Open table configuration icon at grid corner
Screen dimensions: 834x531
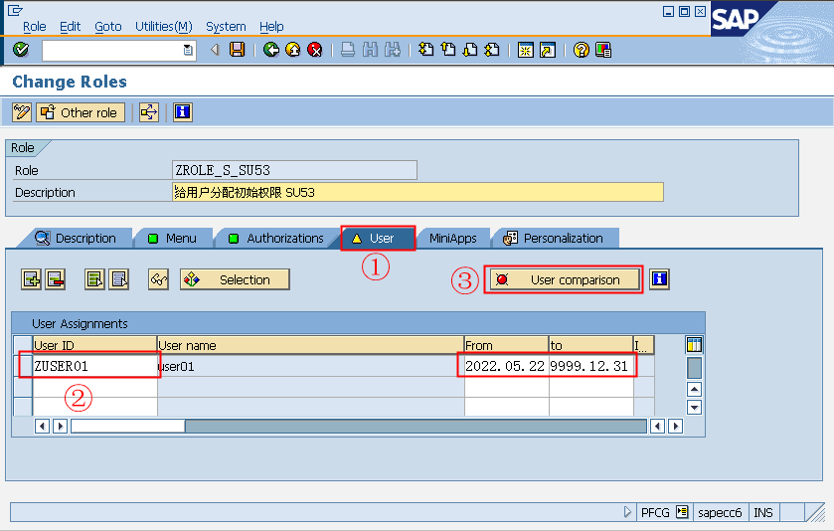(x=694, y=345)
